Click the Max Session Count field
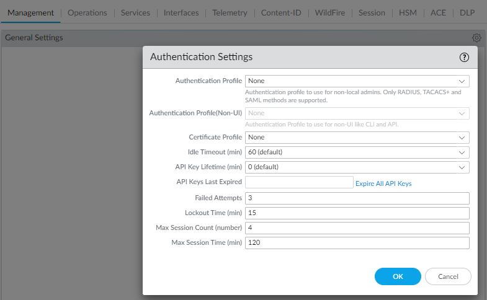 point(357,228)
